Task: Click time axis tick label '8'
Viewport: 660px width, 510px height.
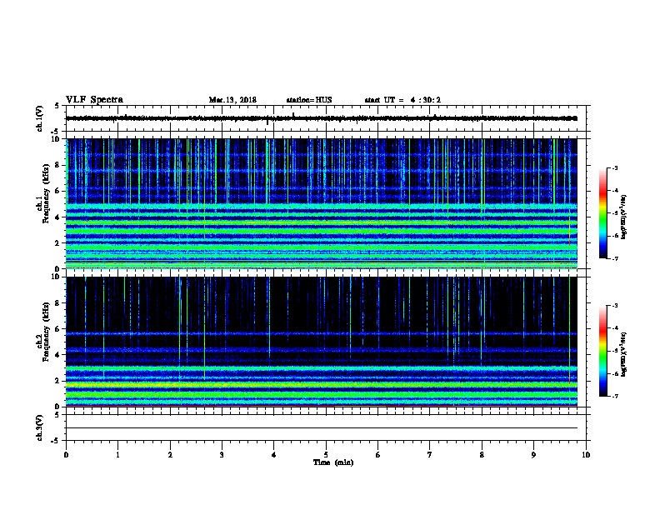Action: [x=482, y=455]
